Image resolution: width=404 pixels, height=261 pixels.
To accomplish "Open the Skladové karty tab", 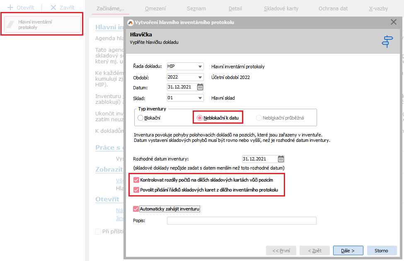I will coord(281,8).
